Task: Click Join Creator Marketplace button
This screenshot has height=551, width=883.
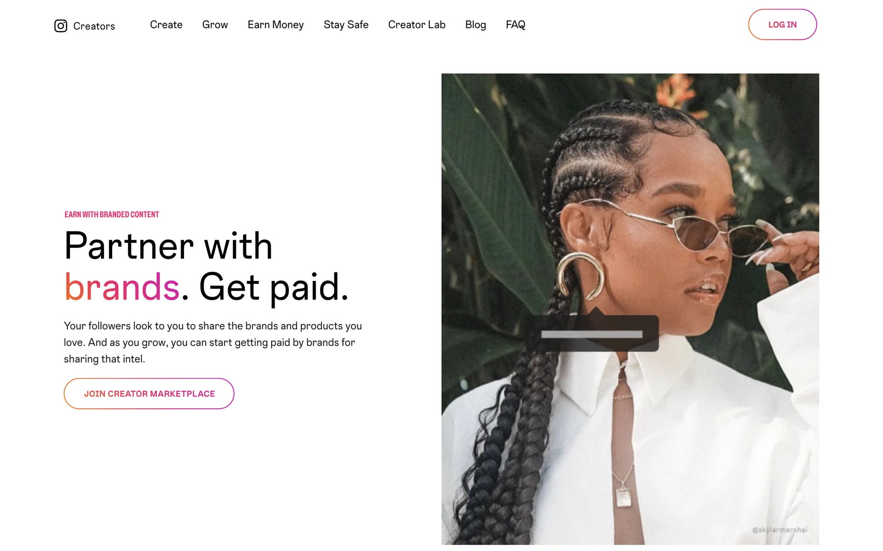Action: click(x=149, y=394)
